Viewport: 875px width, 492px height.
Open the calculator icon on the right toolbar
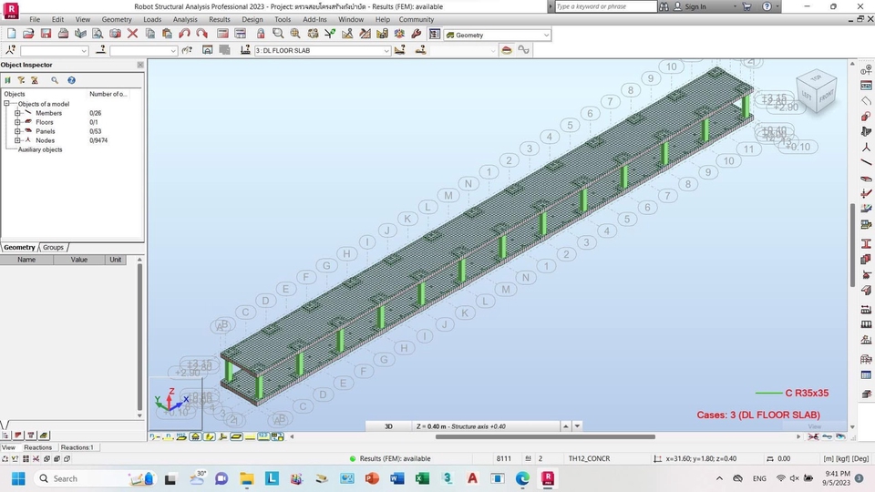pos(866,85)
